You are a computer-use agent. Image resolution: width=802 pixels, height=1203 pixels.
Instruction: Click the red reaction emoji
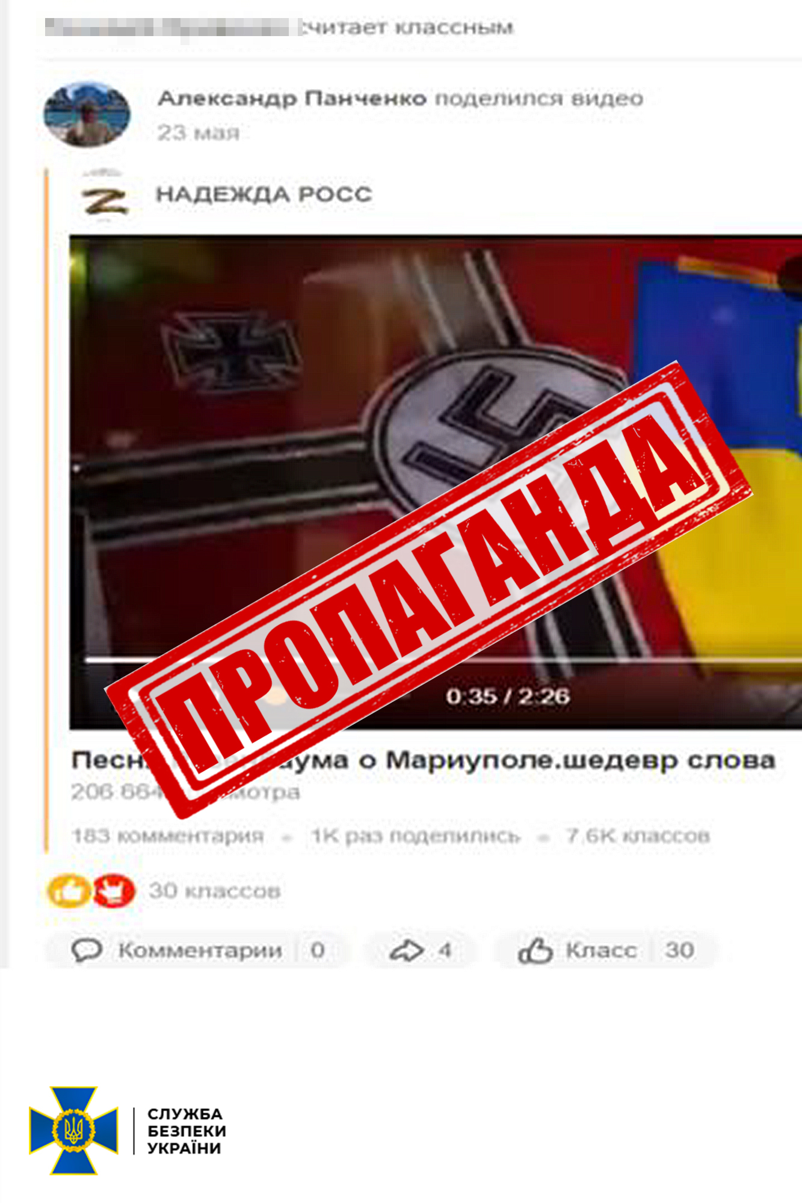(114, 891)
